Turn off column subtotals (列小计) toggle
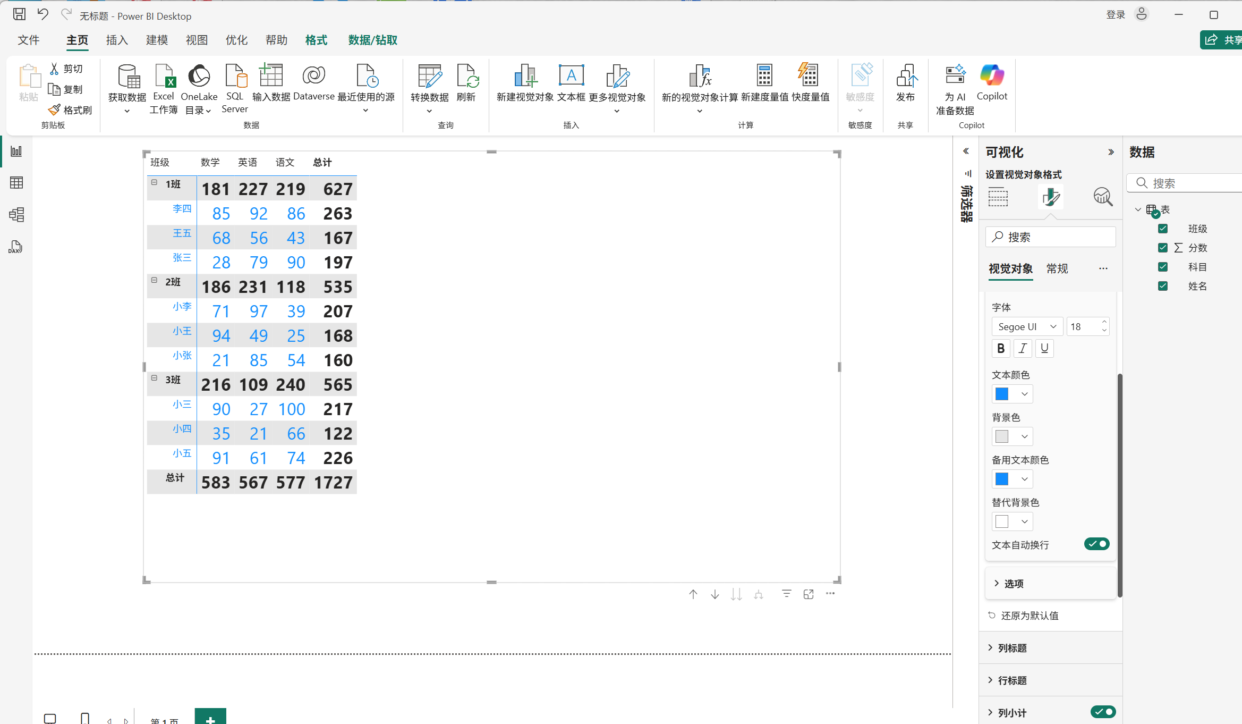 [1103, 712]
